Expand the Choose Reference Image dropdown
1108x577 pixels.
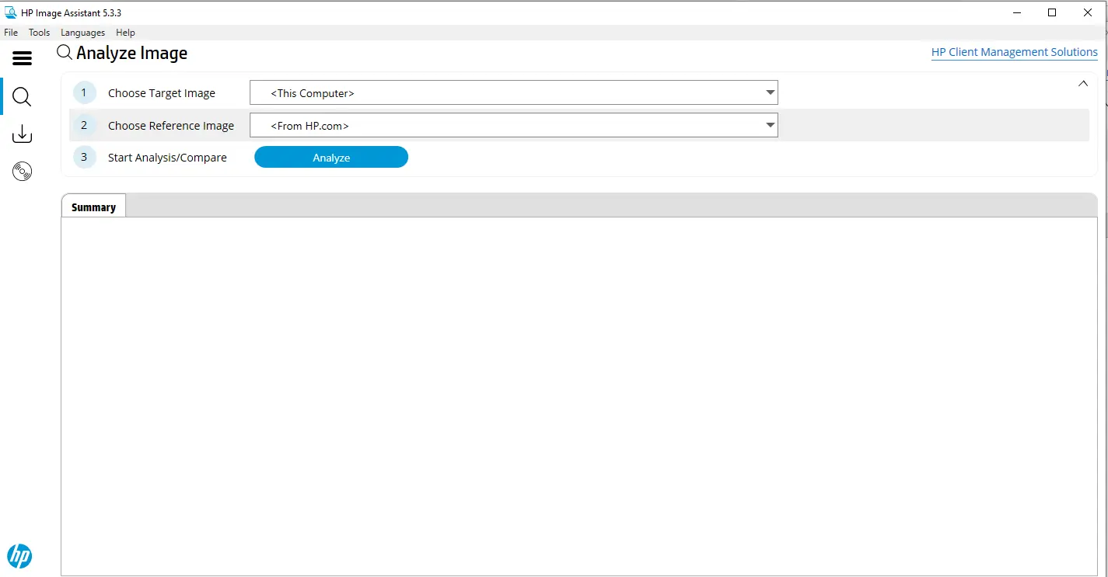pyautogui.click(x=770, y=125)
